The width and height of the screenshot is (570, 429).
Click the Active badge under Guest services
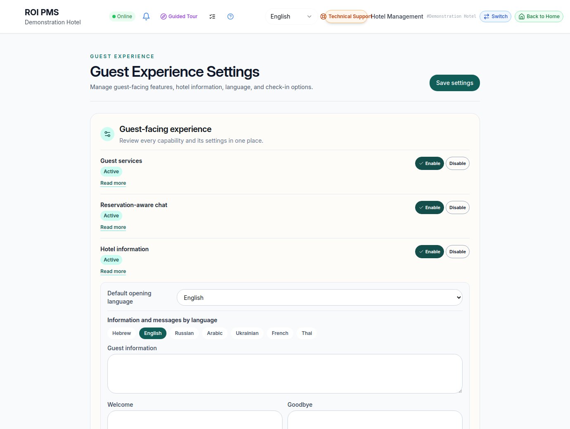coord(111,172)
